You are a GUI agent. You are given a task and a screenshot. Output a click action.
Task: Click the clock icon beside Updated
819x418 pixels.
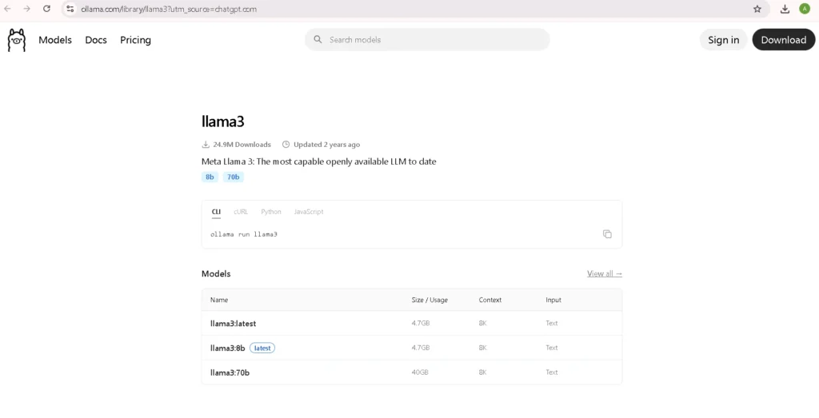(286, 145)
